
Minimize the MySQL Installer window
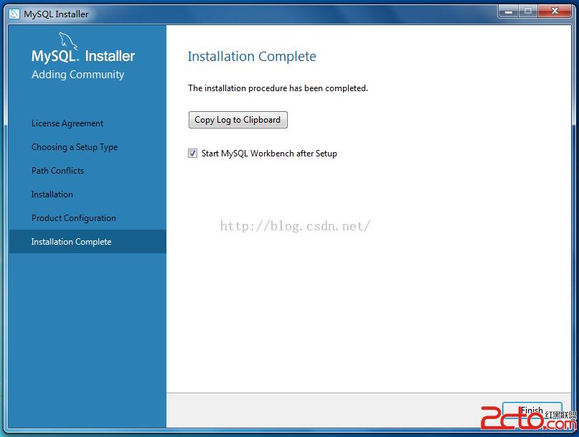click(x=509, y=11)
